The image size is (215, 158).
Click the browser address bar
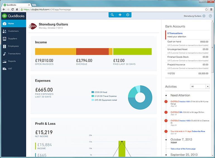point(112,9)
